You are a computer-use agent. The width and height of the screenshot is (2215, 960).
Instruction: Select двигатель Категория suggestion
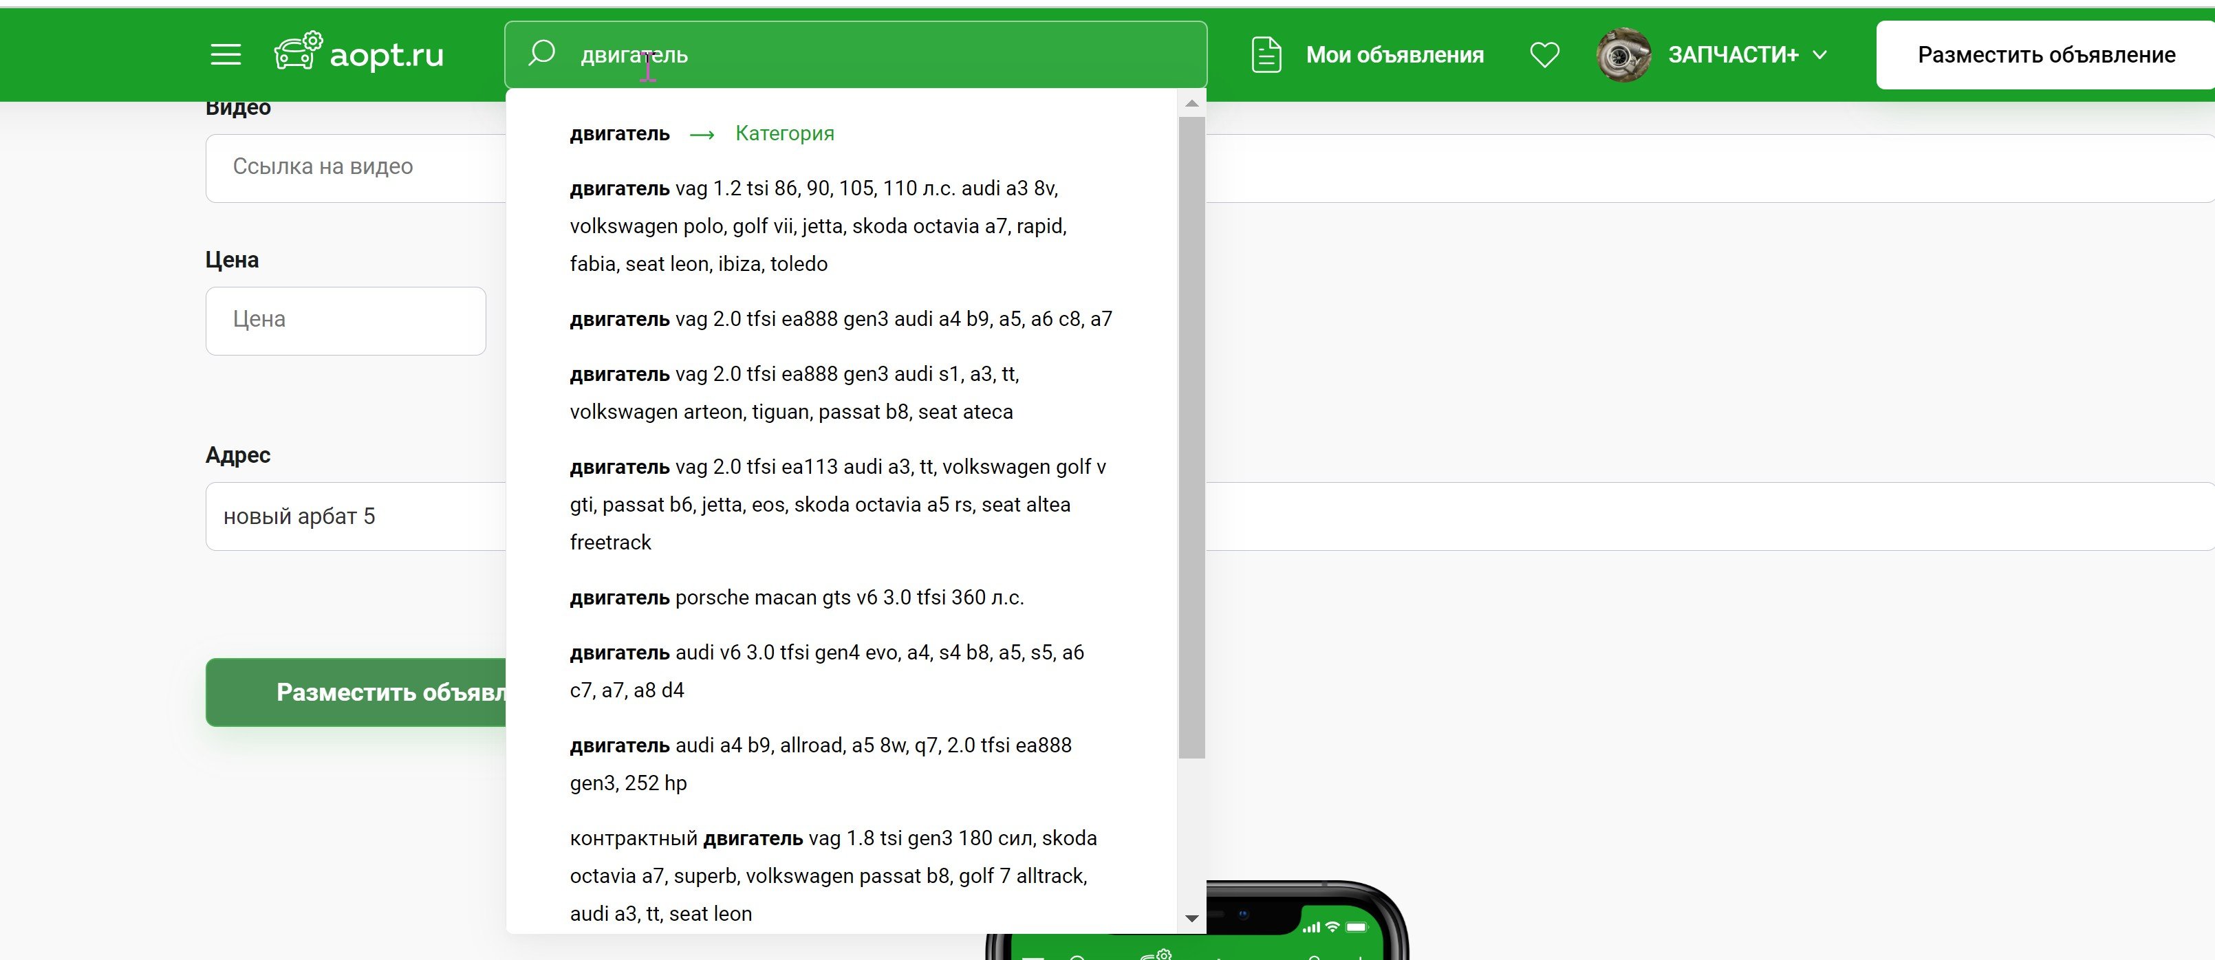click(701, 134)
